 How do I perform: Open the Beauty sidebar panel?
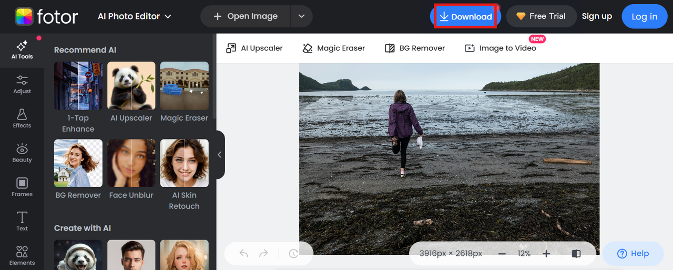[x=22, y=153]
